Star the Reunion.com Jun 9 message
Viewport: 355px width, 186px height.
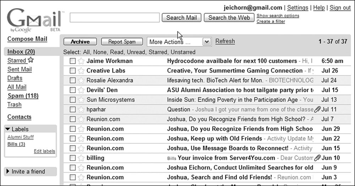click(x=81, y=168)
